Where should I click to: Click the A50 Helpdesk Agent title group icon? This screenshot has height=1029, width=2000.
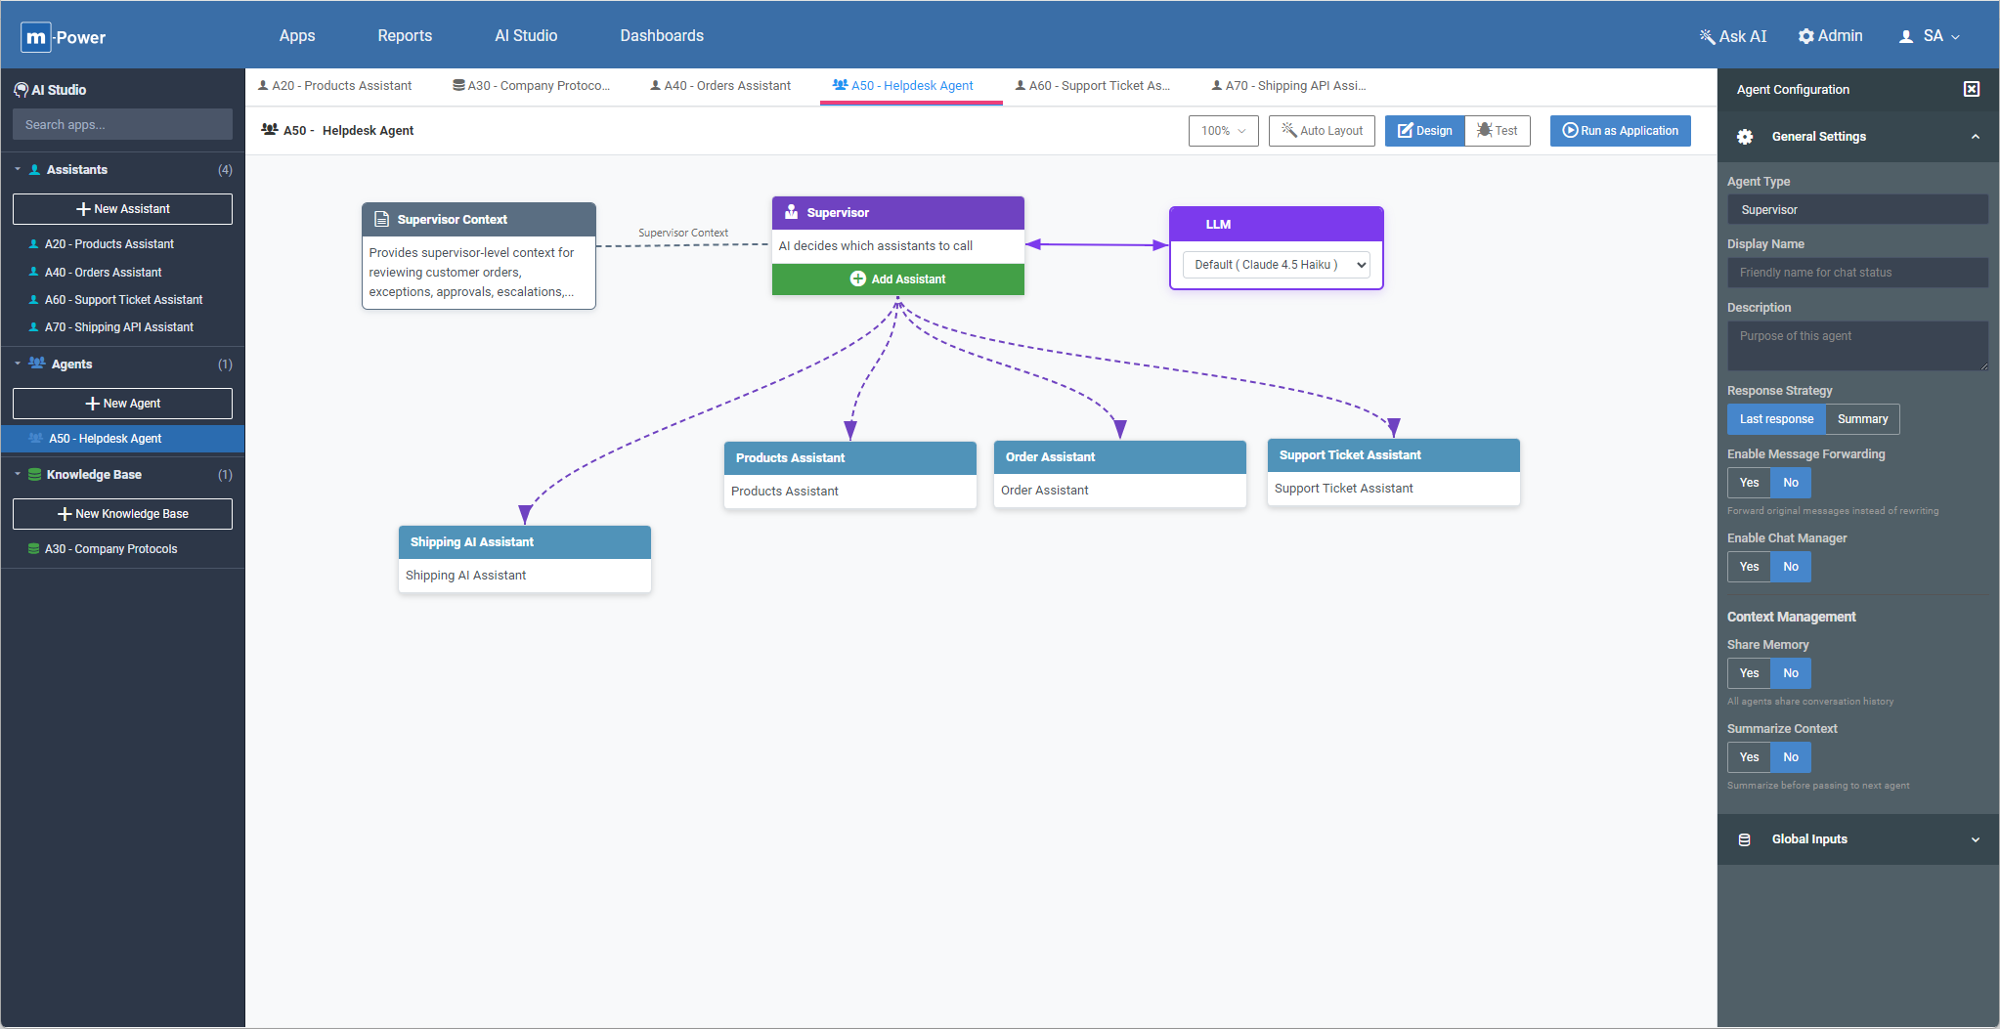(270, 129)
